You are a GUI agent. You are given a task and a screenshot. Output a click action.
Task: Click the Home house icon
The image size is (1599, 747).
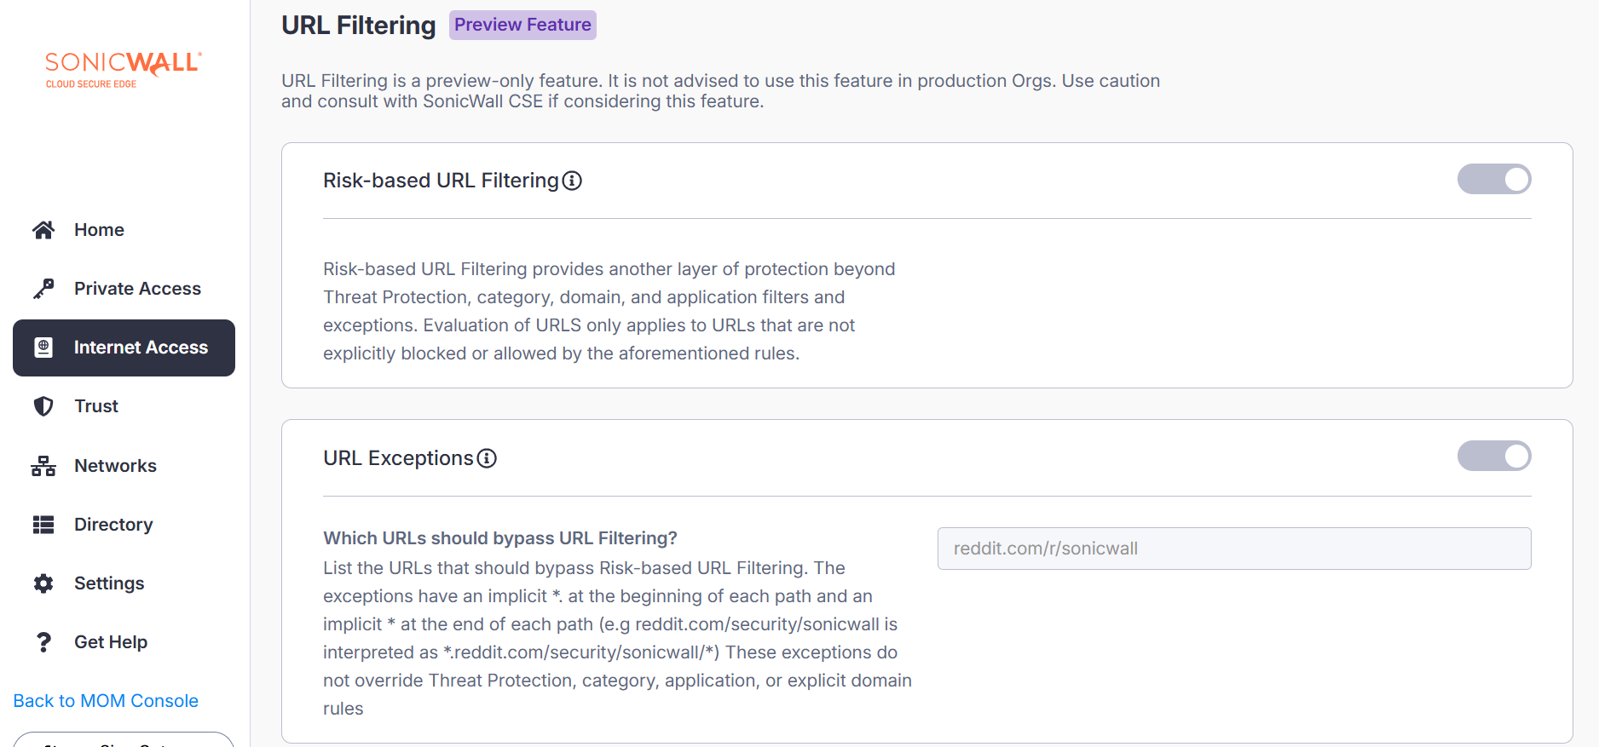43,230
